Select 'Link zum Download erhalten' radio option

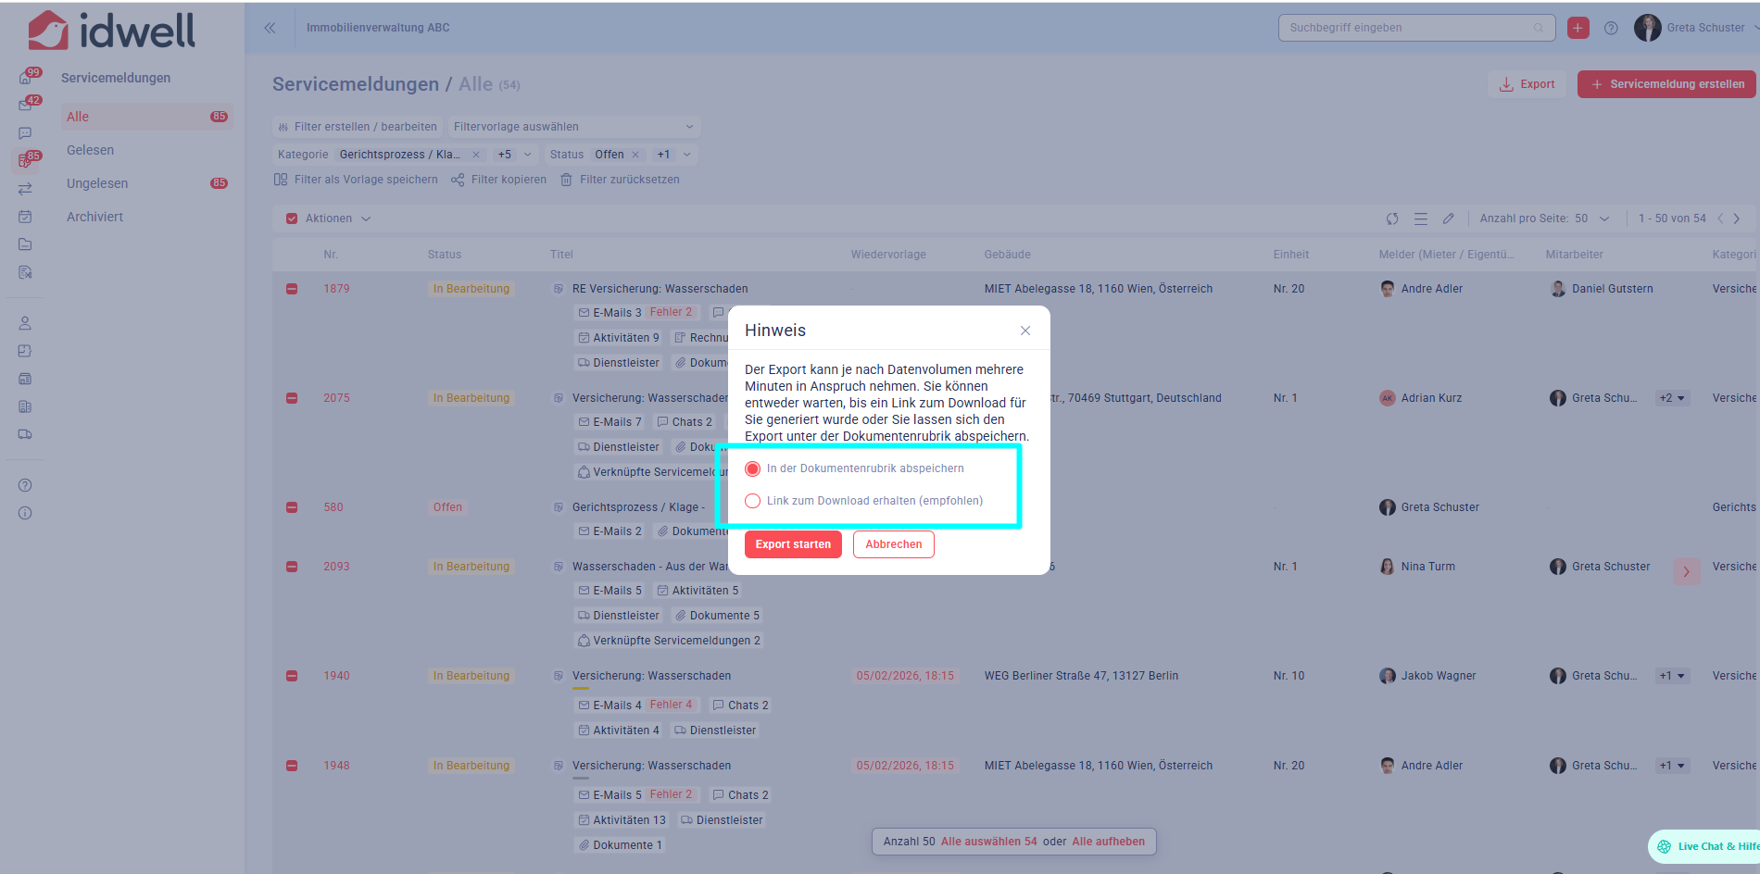(753, 501)
